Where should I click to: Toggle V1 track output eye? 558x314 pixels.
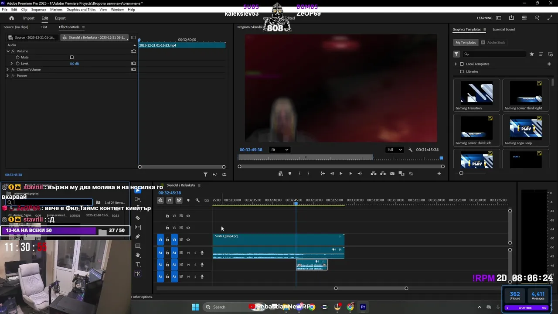coord(188,239)
